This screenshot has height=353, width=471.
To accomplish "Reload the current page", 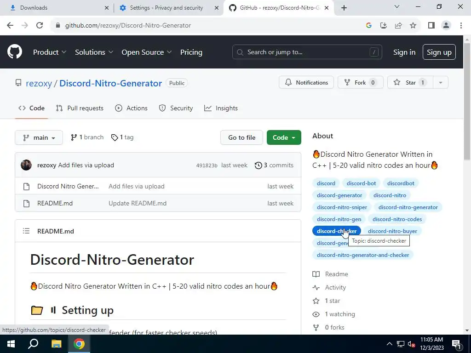I will tap(40, 26).
